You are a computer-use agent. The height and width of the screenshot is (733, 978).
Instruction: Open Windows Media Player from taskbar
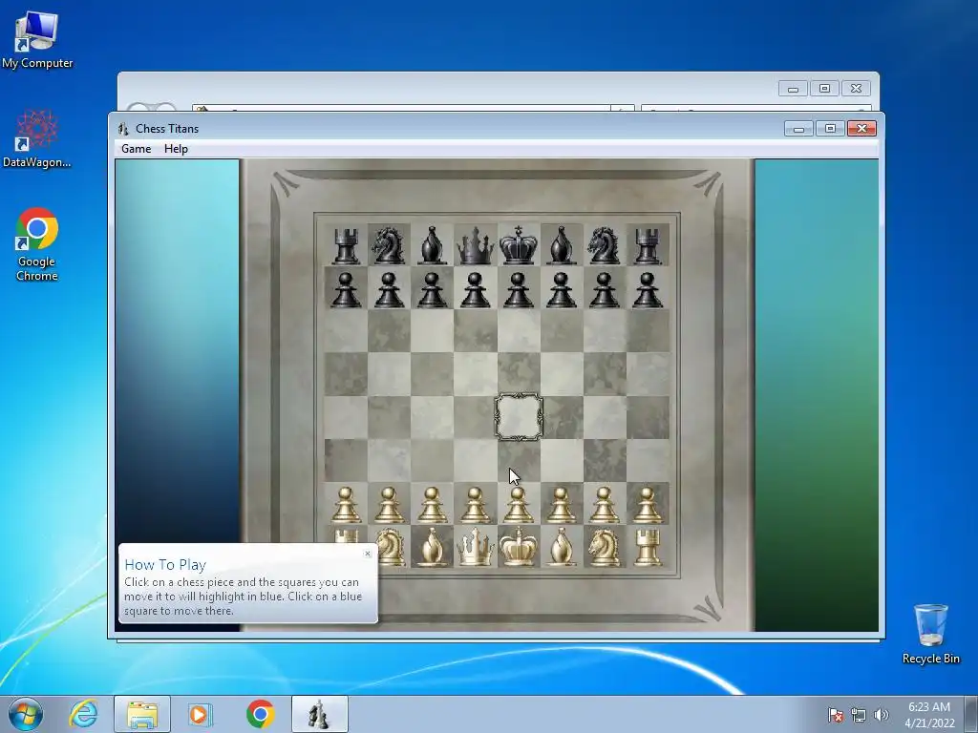[x=200, y=714]
